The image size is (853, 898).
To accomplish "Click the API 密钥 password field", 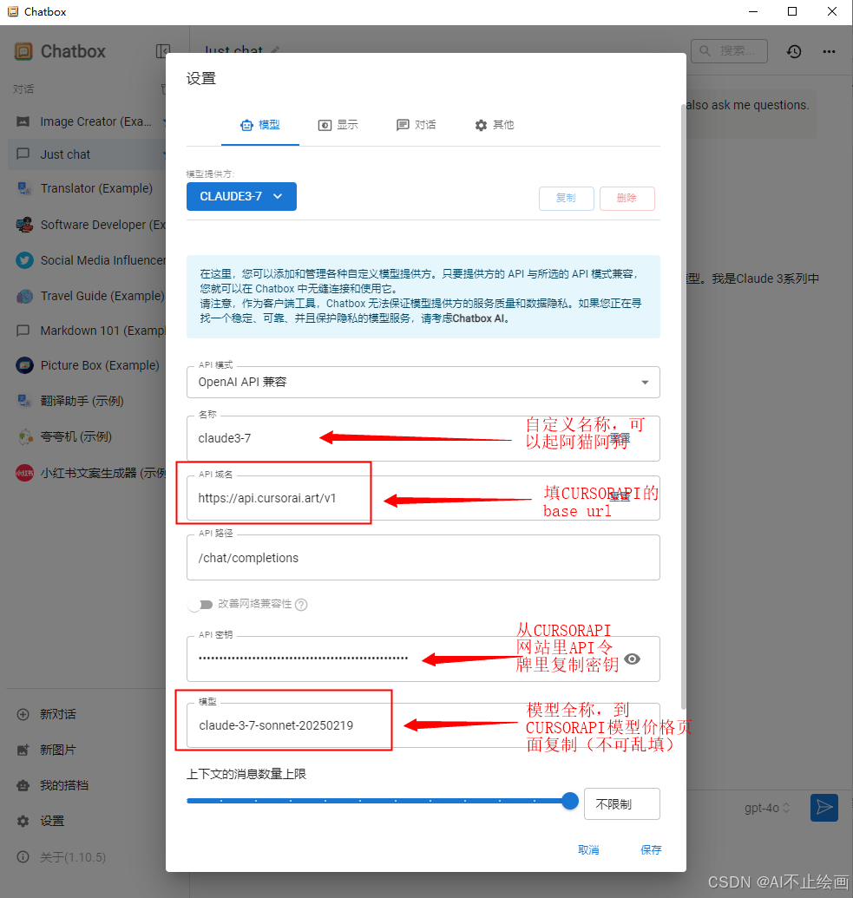I will click(x=423, y=659).
